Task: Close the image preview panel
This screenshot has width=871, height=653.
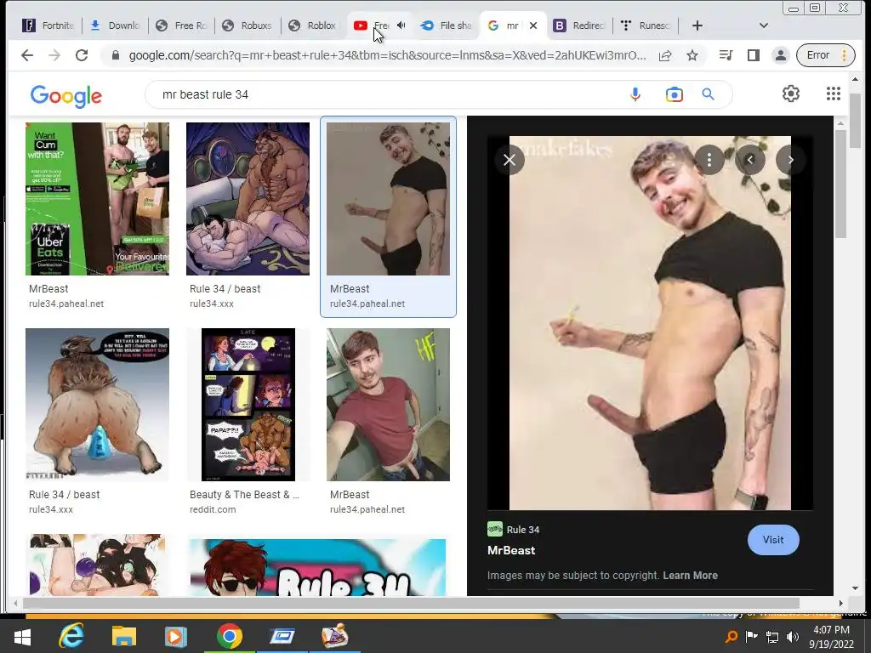Action: tap(510, 160)
